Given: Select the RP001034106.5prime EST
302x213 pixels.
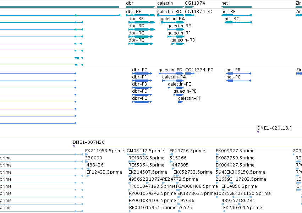Looking at the screenshot, I should tap(130, 204).
